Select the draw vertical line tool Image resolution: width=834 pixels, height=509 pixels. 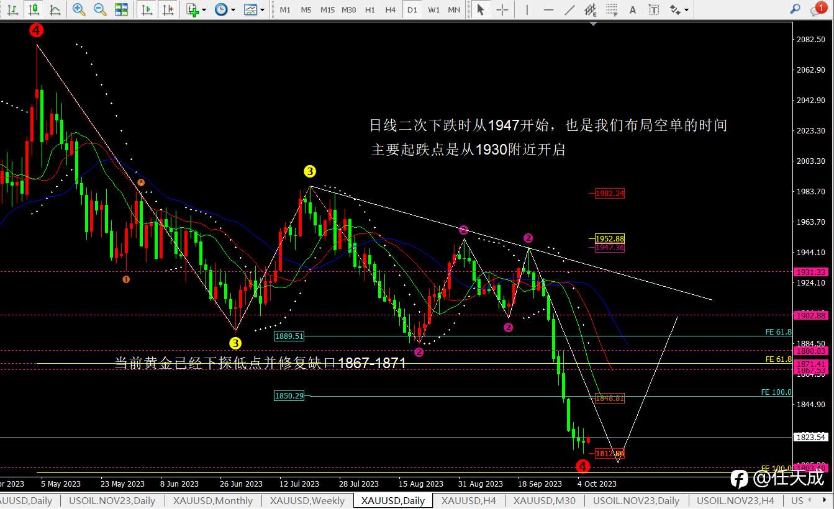click(527, 9)
